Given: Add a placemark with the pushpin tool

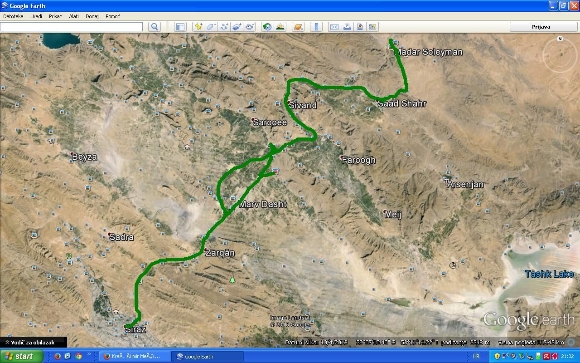Looking at the screenshot, I should (198, 27).
